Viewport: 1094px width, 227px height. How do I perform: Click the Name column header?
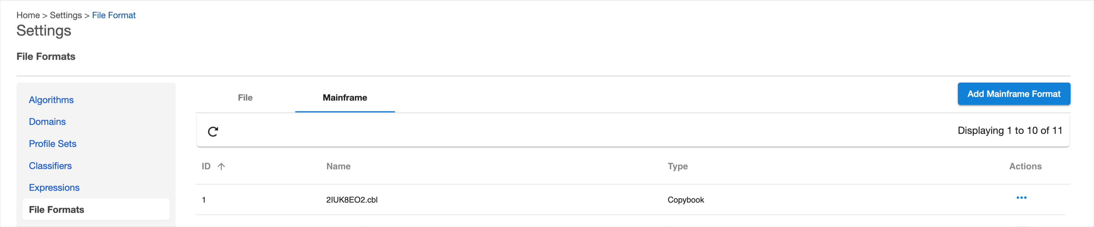click(338, 166)
